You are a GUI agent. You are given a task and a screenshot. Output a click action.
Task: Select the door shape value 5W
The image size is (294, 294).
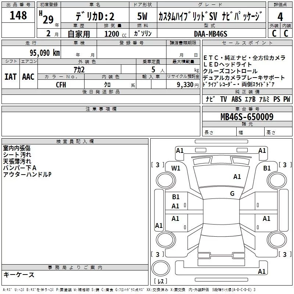[142, 16]
